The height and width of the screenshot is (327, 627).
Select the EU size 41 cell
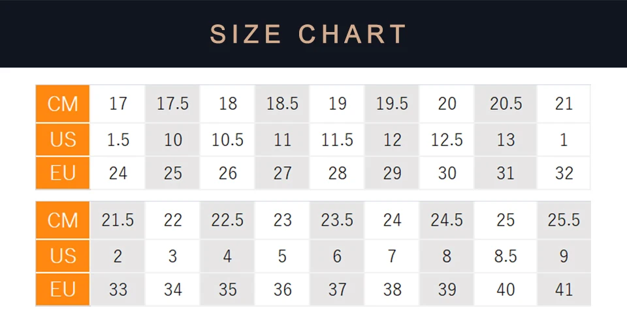click(x=564, y=289)
